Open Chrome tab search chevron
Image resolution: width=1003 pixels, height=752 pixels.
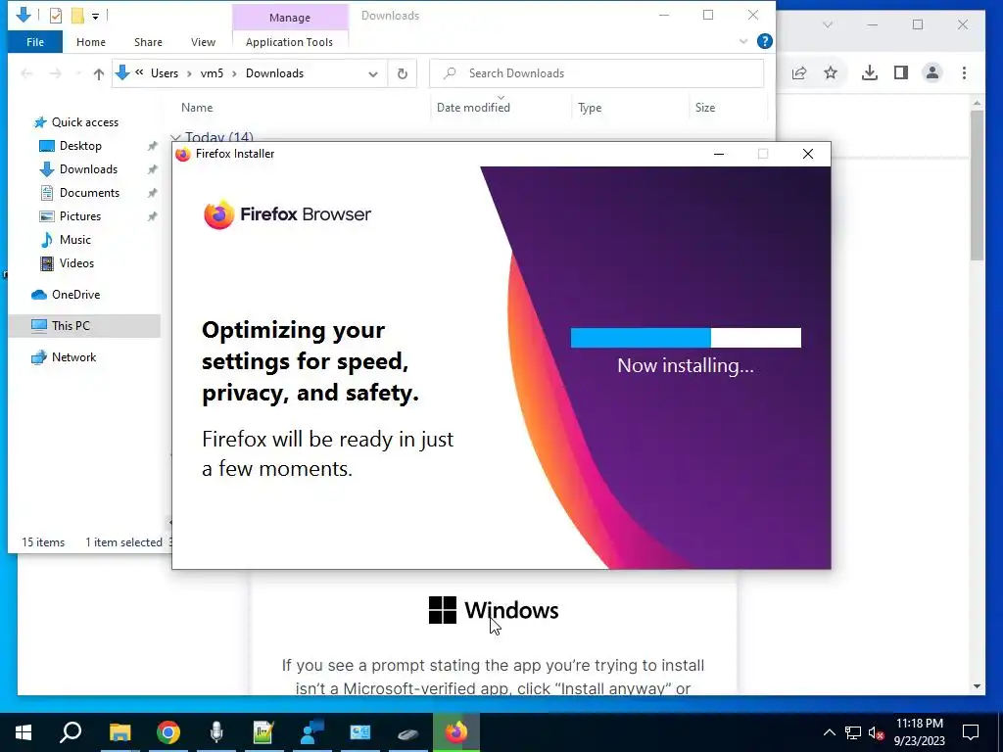[x=828, y=24]
